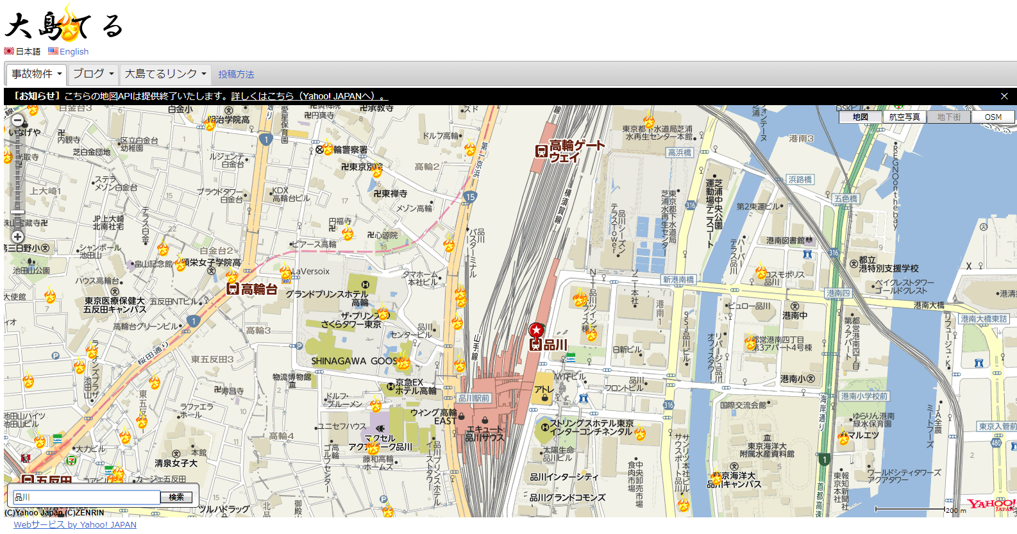Click the search field containing 品川
Viewport: 1017px width, 534px height.
coord(87,497)
